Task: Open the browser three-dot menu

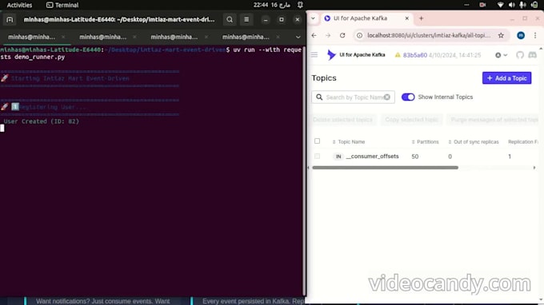Action: (535, 35)
